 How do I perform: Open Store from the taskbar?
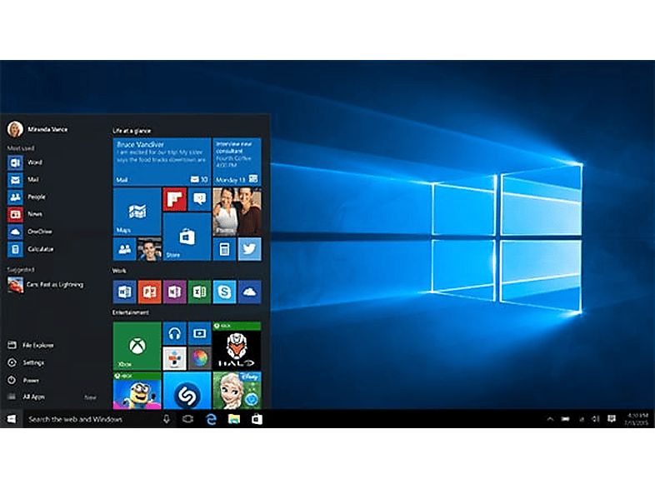tap(257, 419)
